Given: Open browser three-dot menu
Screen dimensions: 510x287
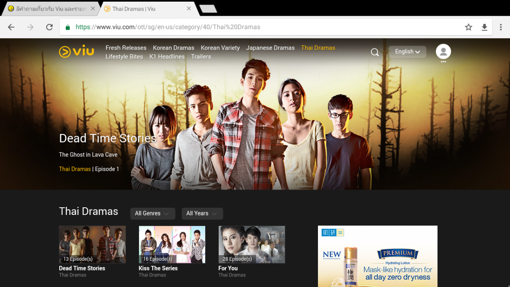Looking at the screenshot, I should click(501, 27).
